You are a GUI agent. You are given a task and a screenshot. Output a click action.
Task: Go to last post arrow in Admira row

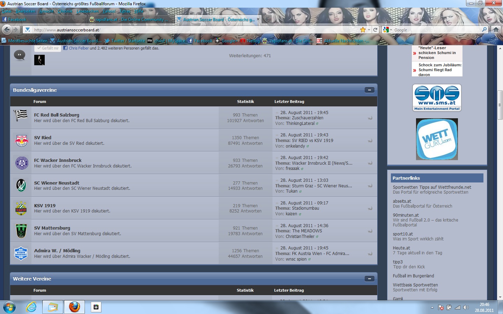point(370,254)
